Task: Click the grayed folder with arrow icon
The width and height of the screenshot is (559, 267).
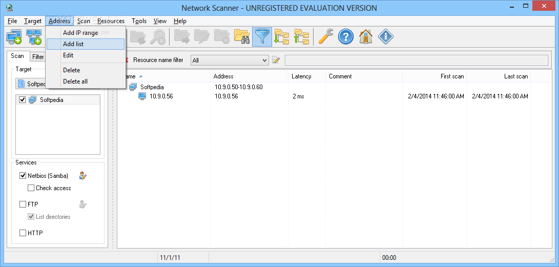Action: point(182,37)
